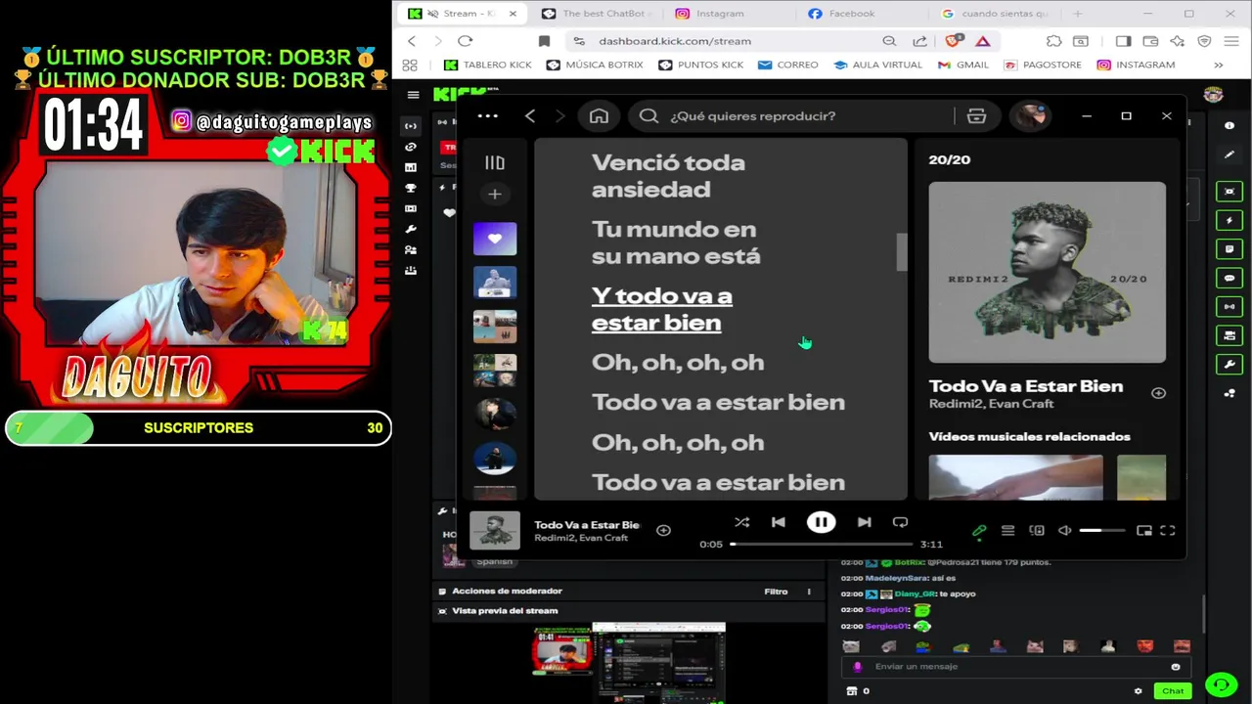Show more bookmarks chevron
Screen dimensions: 1252x704
[1218, 65]
